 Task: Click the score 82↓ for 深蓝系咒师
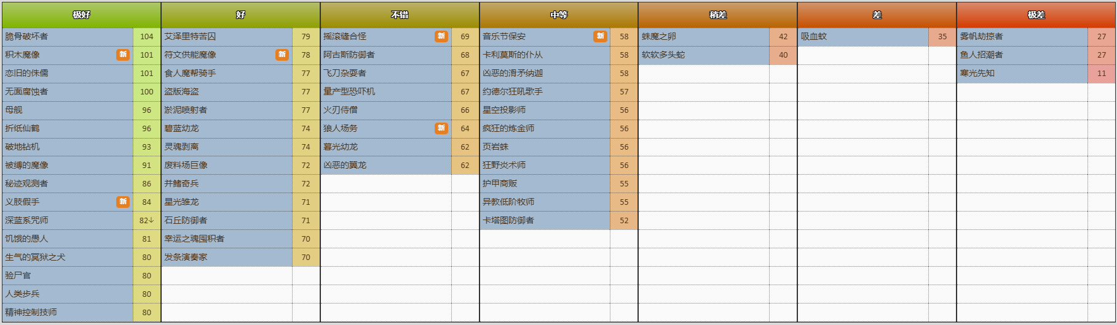(146, 220)
